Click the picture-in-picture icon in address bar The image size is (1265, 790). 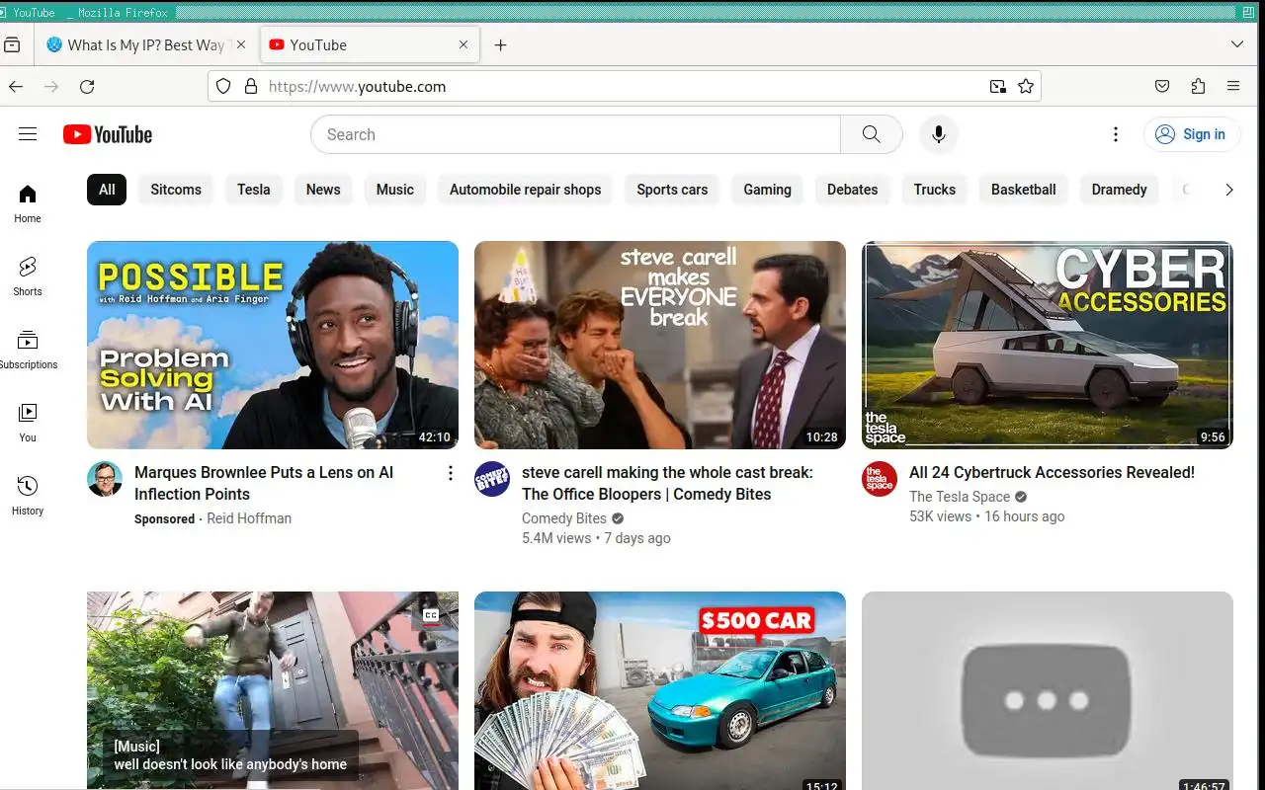[x=998, y=87]
